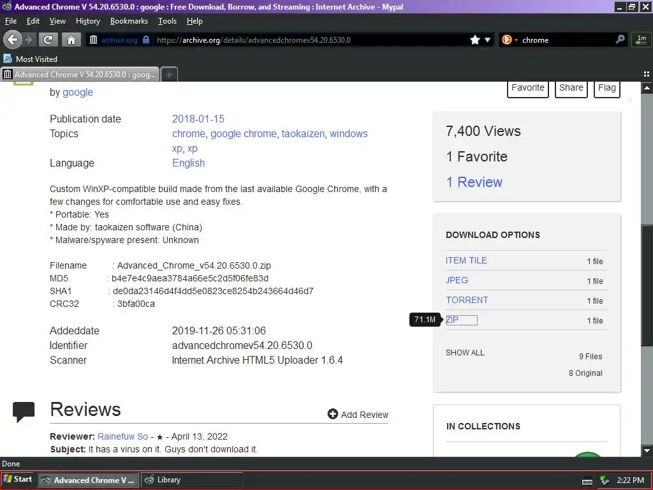This screenshot has width=653, height=490.
Task: Click the Favorite button
Action: pyautogui.click(x=527, y=88)
